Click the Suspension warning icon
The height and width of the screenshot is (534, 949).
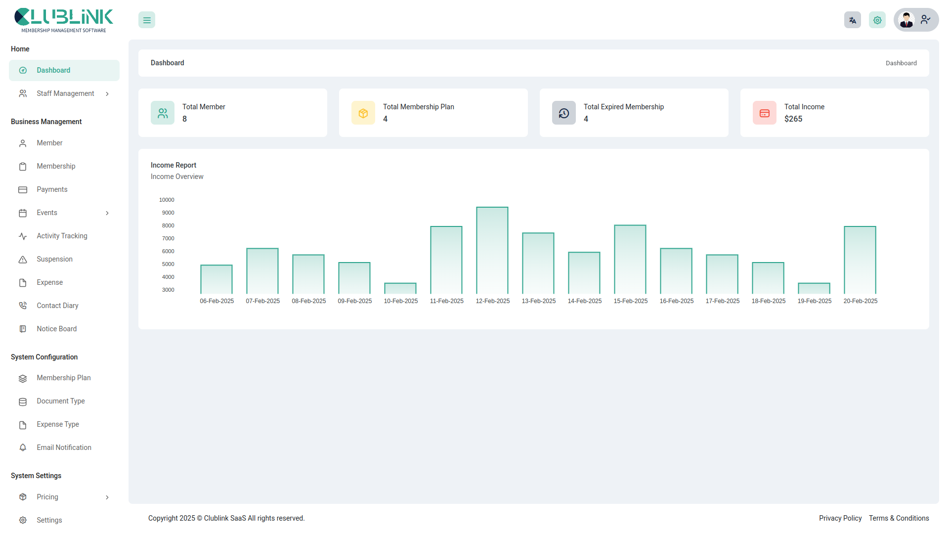(23, 259)
